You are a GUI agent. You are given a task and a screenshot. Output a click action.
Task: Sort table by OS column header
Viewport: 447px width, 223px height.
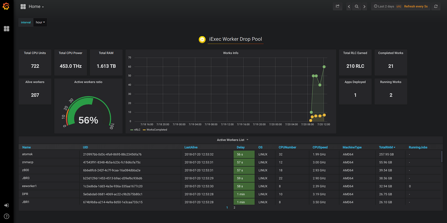click(260, 147)
